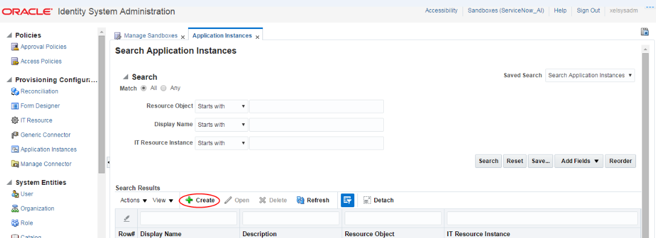This screenshot has width=656, height=238.
Task: Open the Manage Connector link
Action: [46, 164]
